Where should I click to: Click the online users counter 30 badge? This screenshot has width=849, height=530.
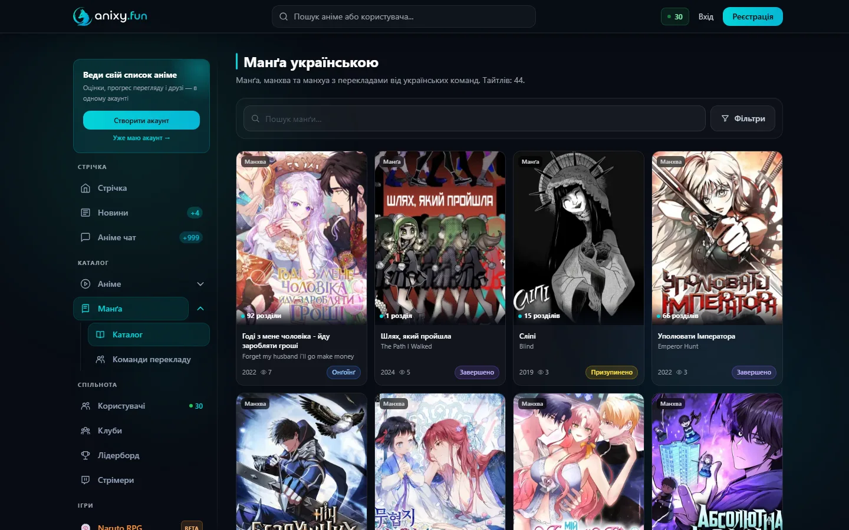675,16
